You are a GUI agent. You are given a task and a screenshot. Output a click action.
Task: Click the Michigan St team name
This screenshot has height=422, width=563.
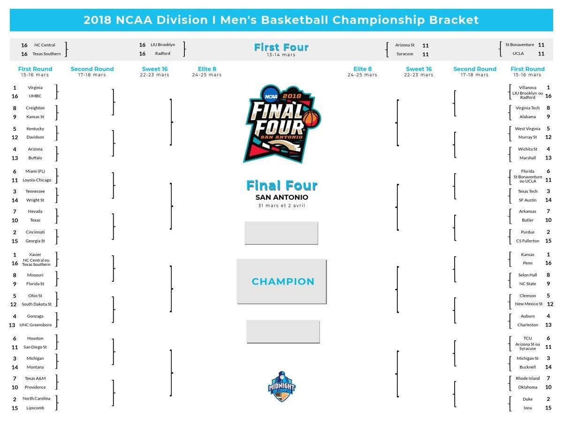coord(528,359)
